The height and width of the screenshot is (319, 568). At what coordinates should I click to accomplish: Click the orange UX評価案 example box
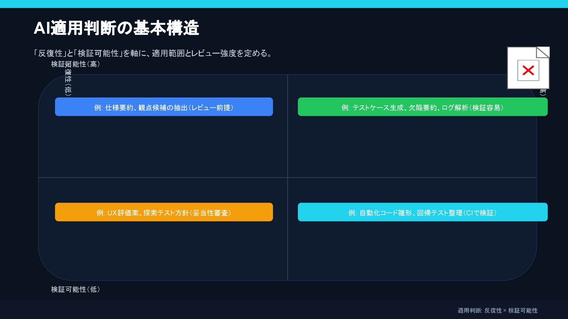coord(164,212)
